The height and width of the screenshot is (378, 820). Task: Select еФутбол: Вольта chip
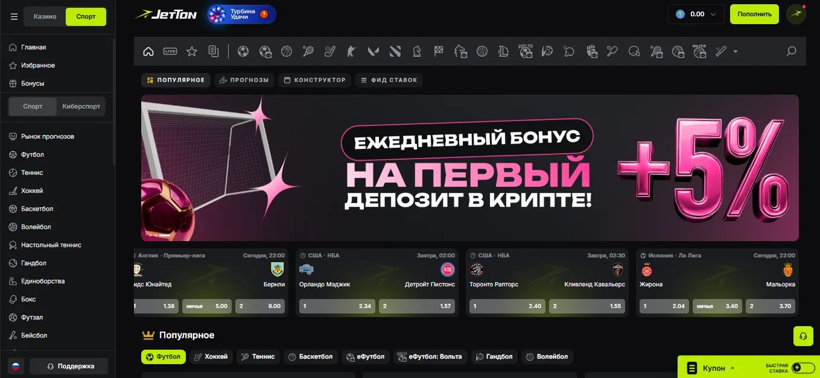click(x=430, y=356)
